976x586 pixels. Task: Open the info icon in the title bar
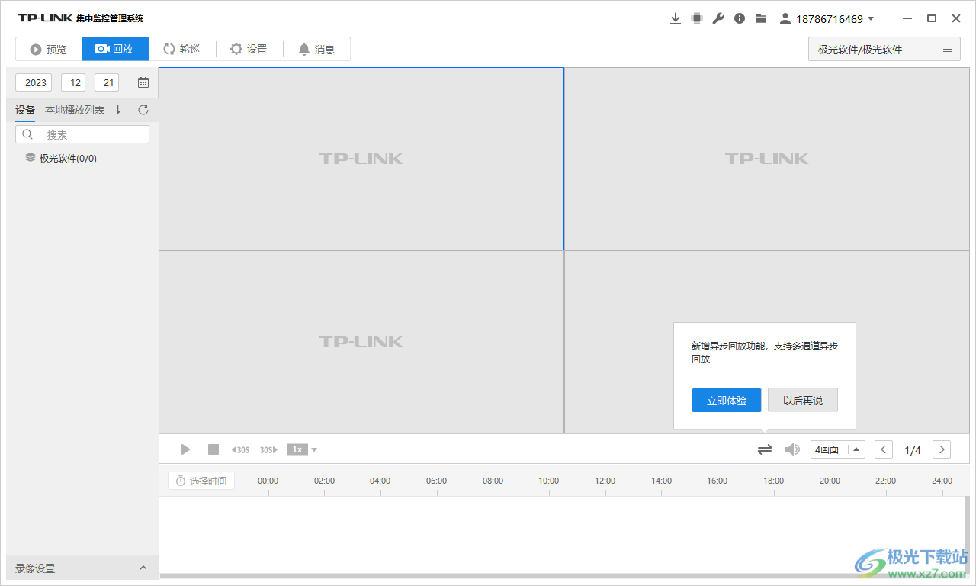pyautogui.click(x=739, y=18)
